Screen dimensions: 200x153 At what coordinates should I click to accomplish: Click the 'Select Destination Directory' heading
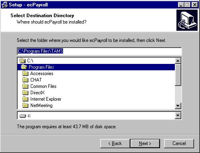[42, 16]
